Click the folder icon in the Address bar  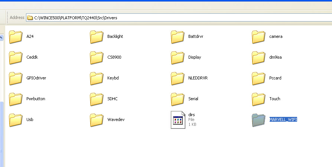click(30, 17)
